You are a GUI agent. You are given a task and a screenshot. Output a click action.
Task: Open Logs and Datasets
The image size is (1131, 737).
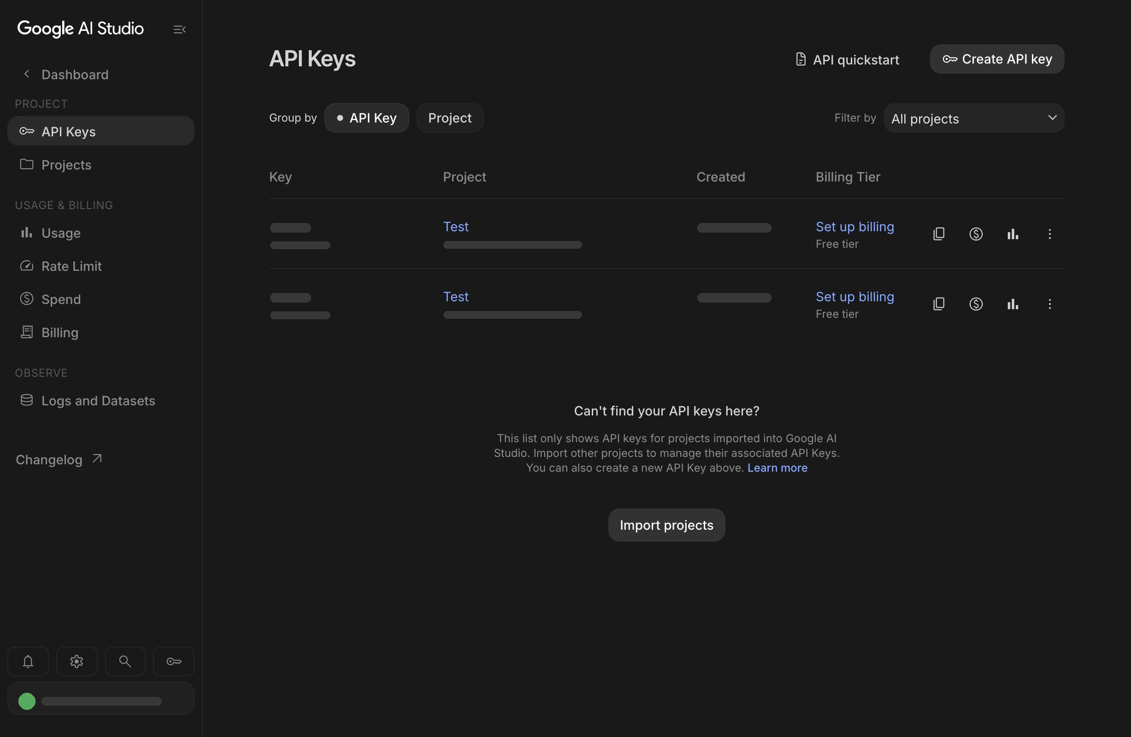[101, 400]
